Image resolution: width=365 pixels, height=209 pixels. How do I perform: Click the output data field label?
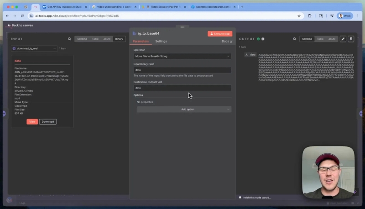coord(253,55)
